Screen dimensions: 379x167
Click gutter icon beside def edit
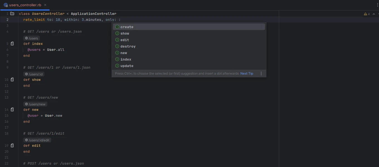[12, 146]
